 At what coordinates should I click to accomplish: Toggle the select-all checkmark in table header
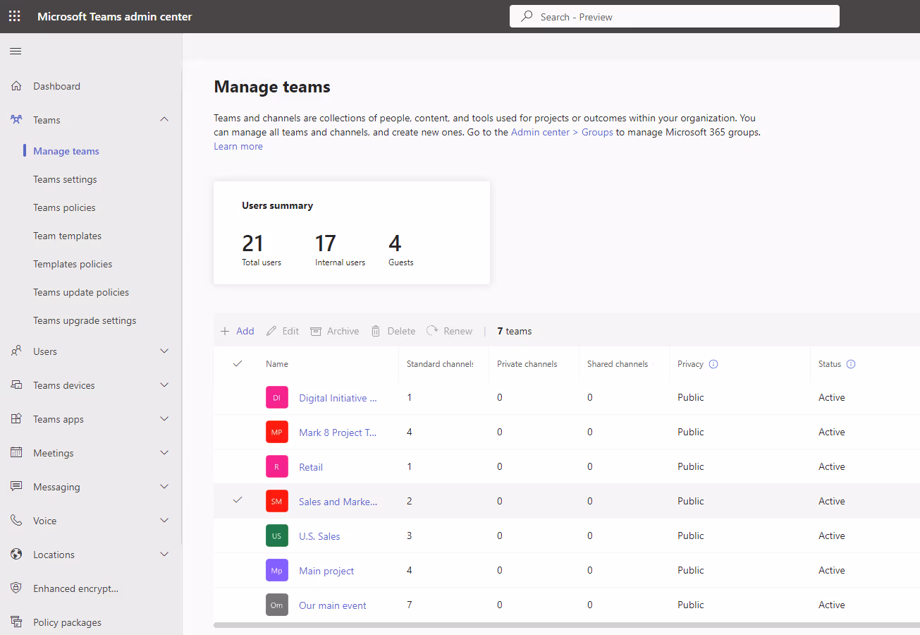[238, 363]
